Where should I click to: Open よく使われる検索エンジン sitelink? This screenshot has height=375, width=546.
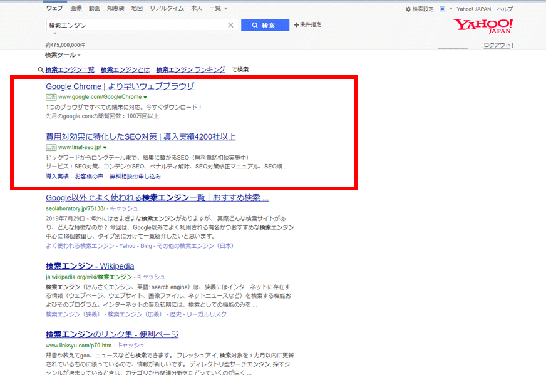pos(80,246)
